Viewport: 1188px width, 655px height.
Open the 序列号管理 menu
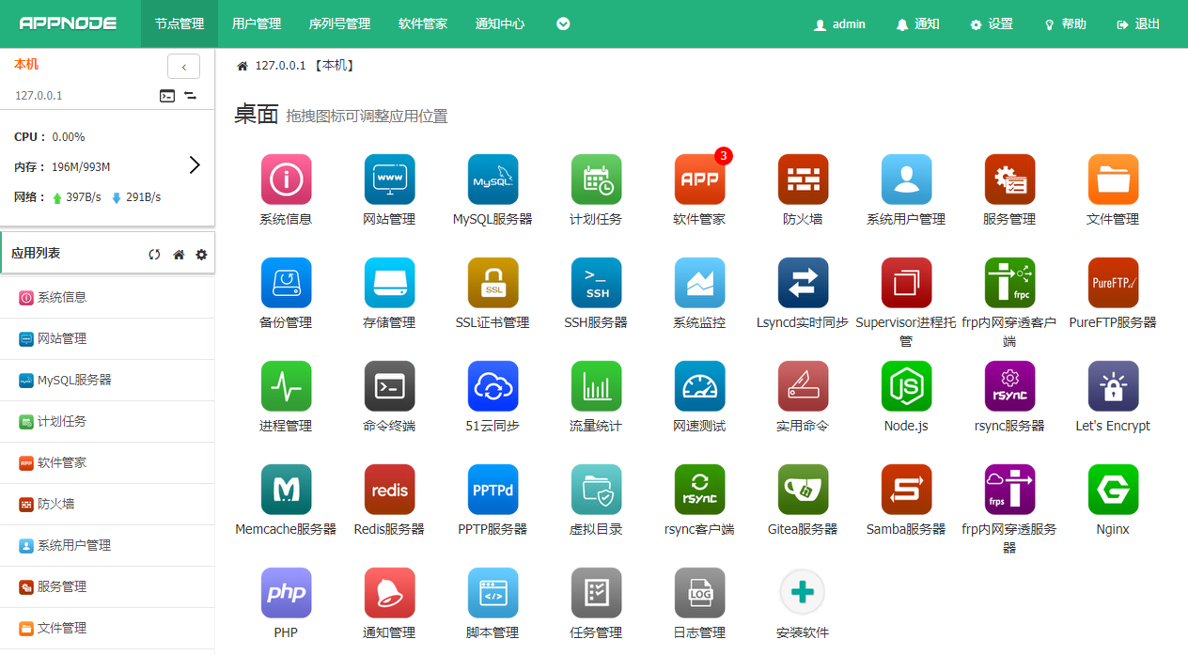(x=339, y=23)
